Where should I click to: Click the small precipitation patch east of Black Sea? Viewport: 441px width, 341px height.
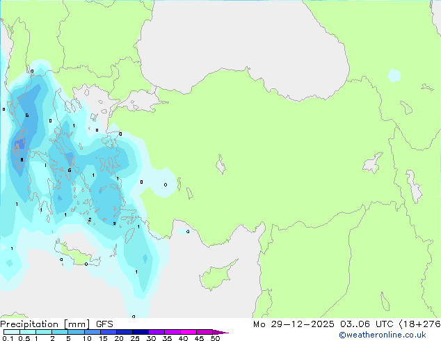tap(394, 75)
